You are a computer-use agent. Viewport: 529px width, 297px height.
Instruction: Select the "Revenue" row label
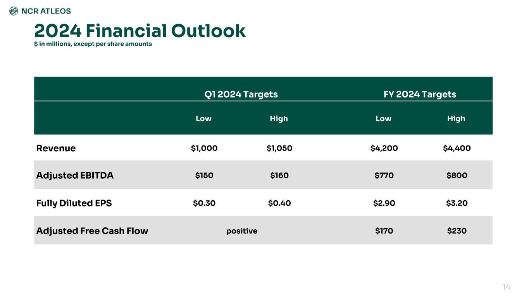(56, 148)
